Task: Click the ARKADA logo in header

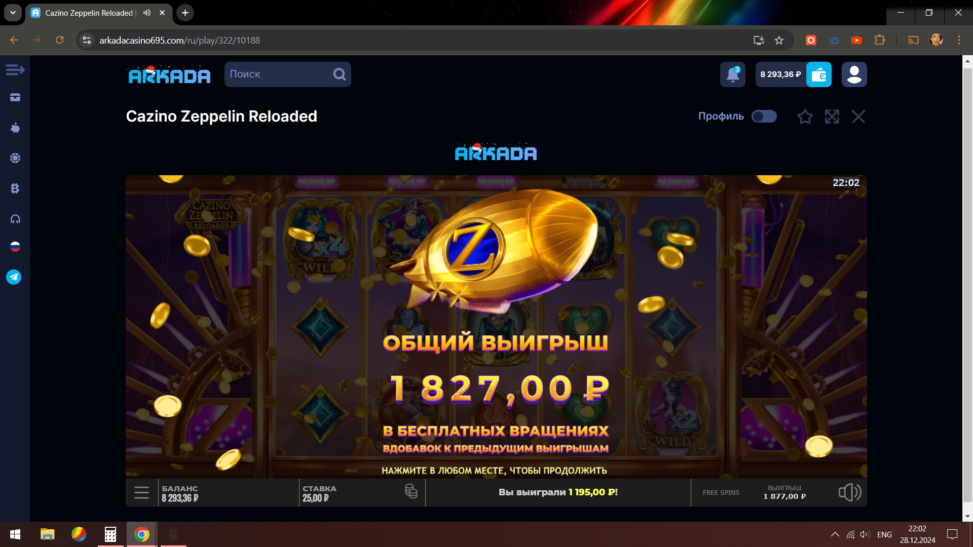Action: click(169, 75)
